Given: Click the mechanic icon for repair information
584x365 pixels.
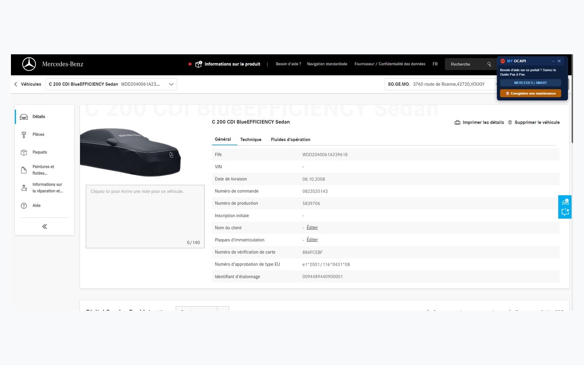Looking at the screenshot, I should click(x=24, y=188).
